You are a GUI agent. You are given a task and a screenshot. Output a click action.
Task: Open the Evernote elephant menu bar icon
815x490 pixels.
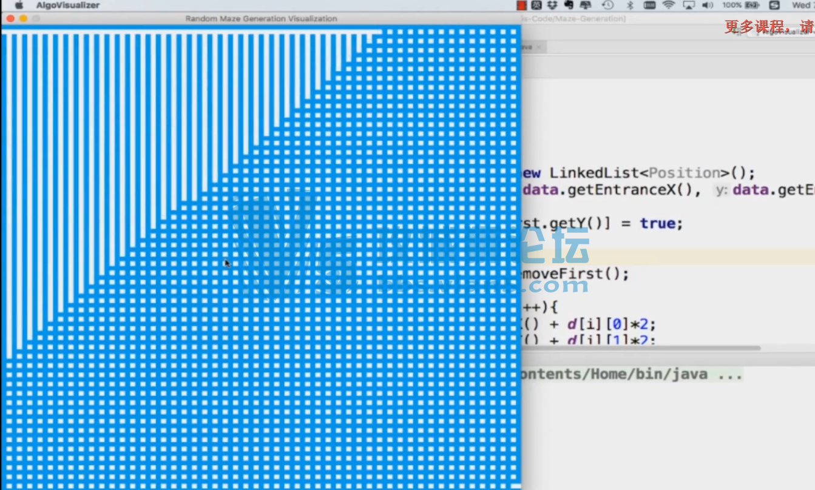pyautogui.click(x=569, y=5)
